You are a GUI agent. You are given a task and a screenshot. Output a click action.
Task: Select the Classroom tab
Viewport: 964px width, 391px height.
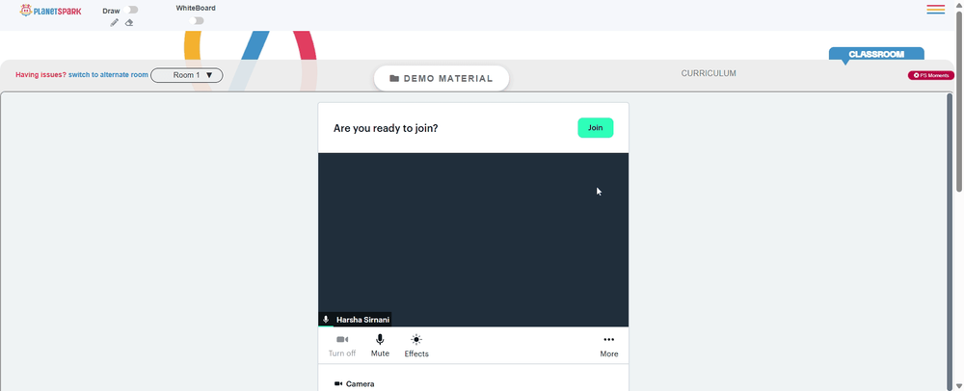point(876,54)
